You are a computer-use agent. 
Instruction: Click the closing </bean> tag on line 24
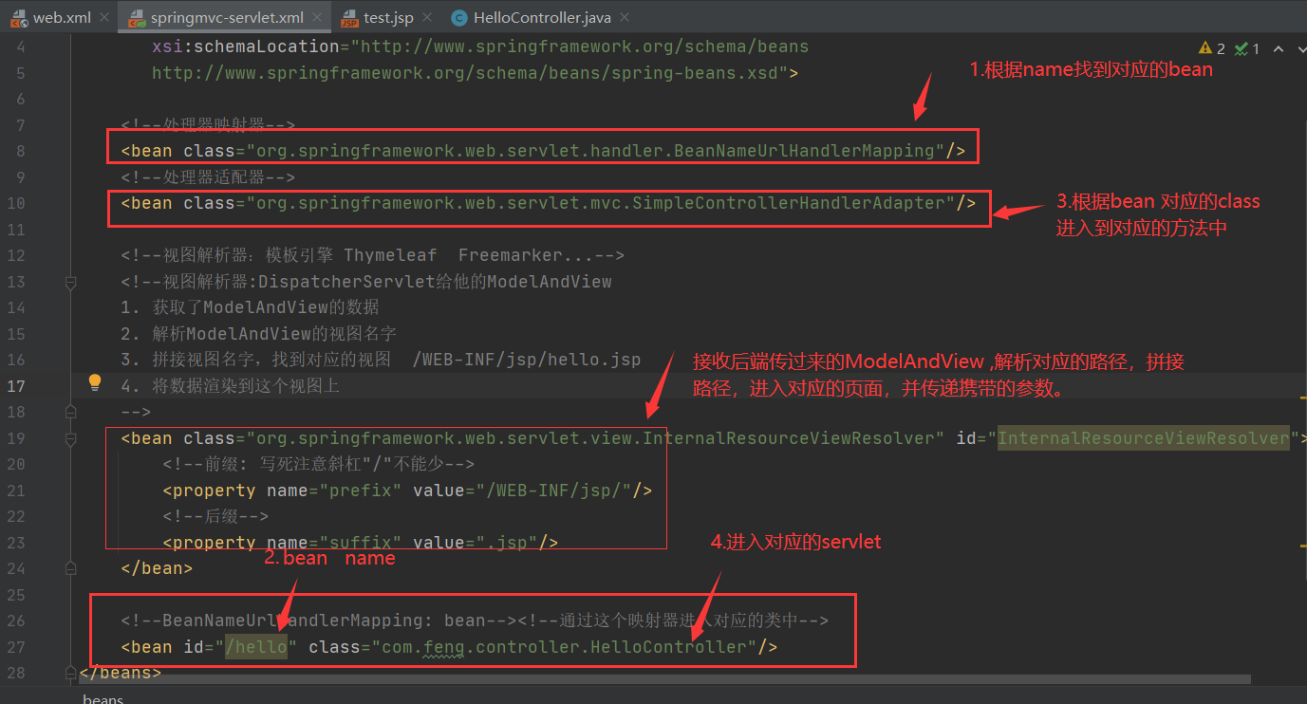(157, 568)
